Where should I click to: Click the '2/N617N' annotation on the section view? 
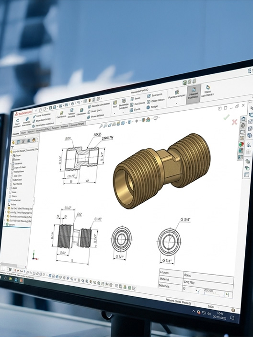pos(107,139)
